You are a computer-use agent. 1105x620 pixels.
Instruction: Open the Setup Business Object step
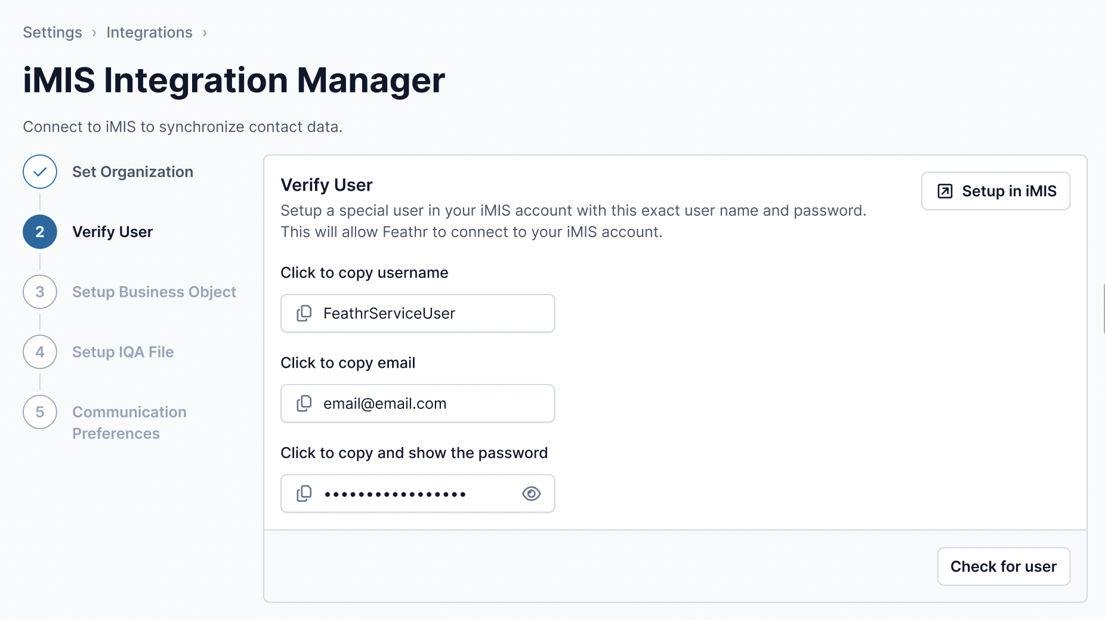pos(154,292)
